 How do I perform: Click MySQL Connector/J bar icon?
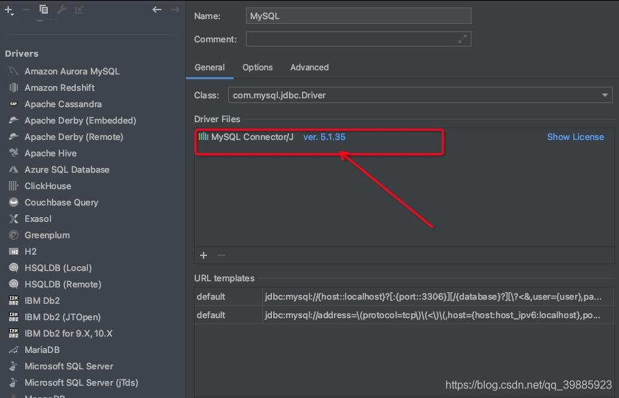pos(204,137)
